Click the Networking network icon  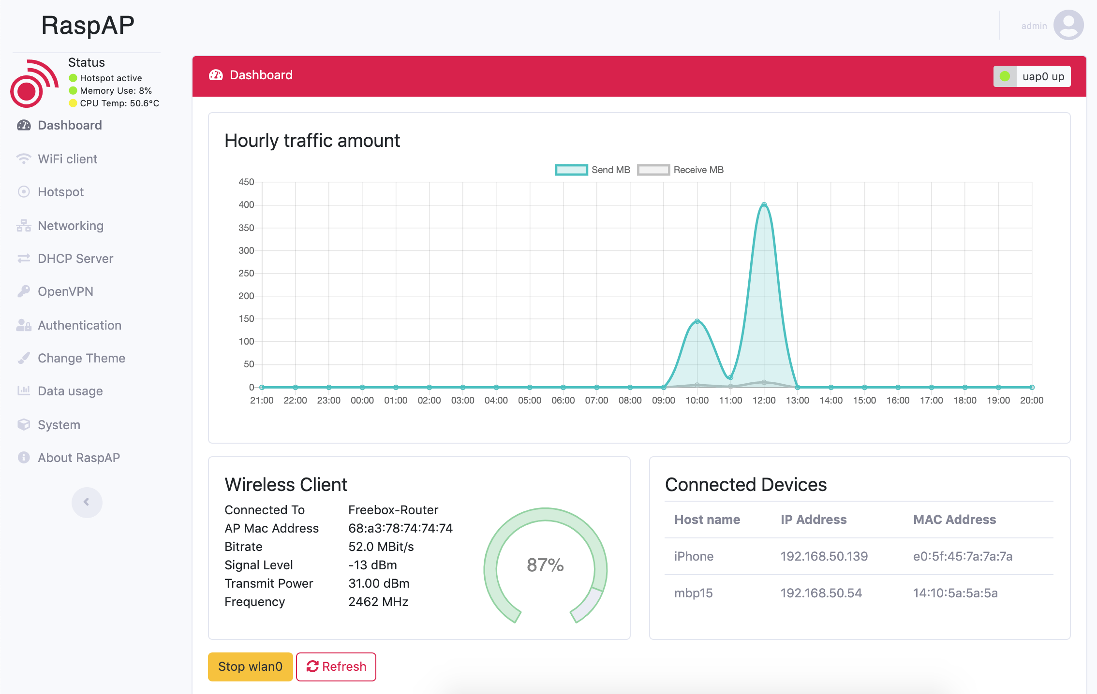point(24,226)
